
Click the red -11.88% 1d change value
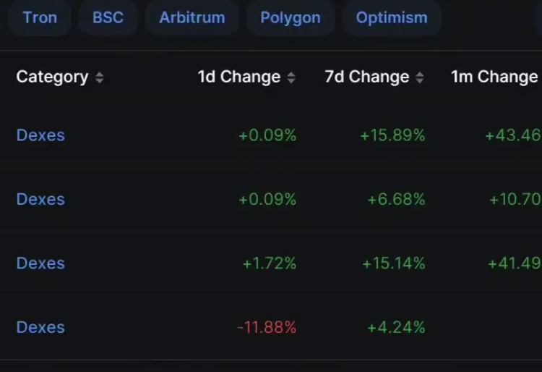[267, 327]
